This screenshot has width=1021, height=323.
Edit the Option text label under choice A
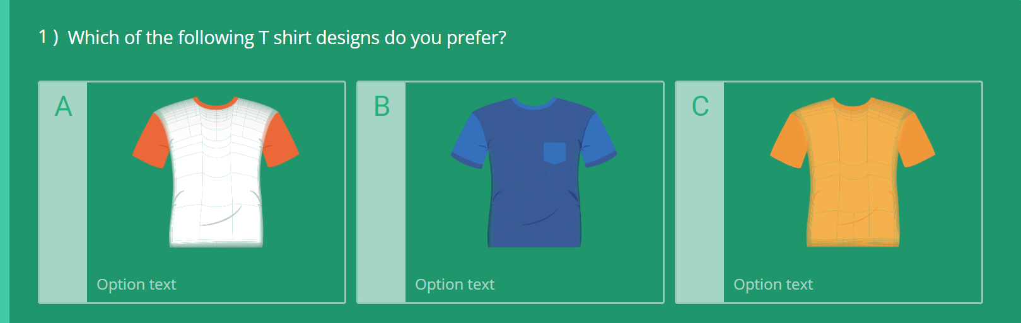[x=136, y=285]
